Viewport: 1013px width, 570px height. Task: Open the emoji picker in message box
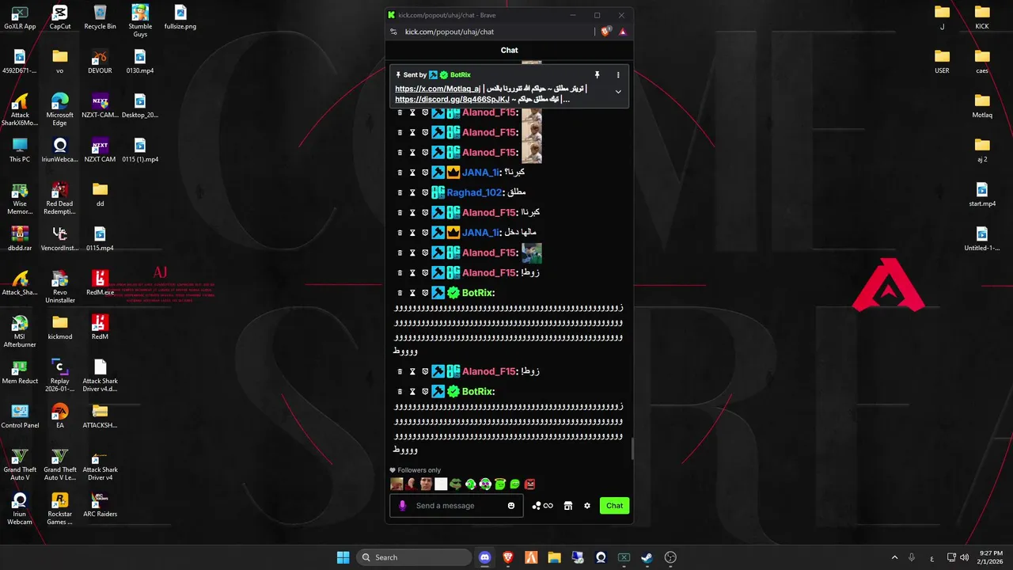(x=511, y=506)
